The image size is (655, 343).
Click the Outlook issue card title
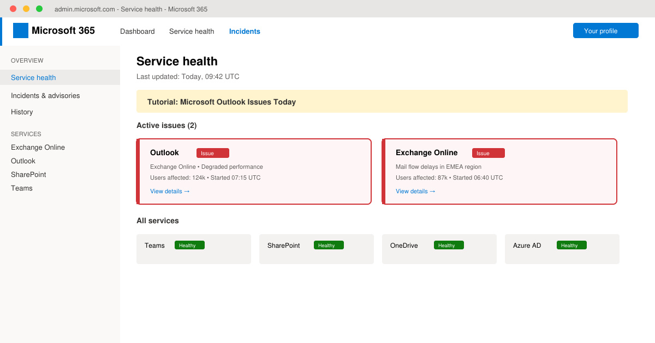(x=164, y=152)
